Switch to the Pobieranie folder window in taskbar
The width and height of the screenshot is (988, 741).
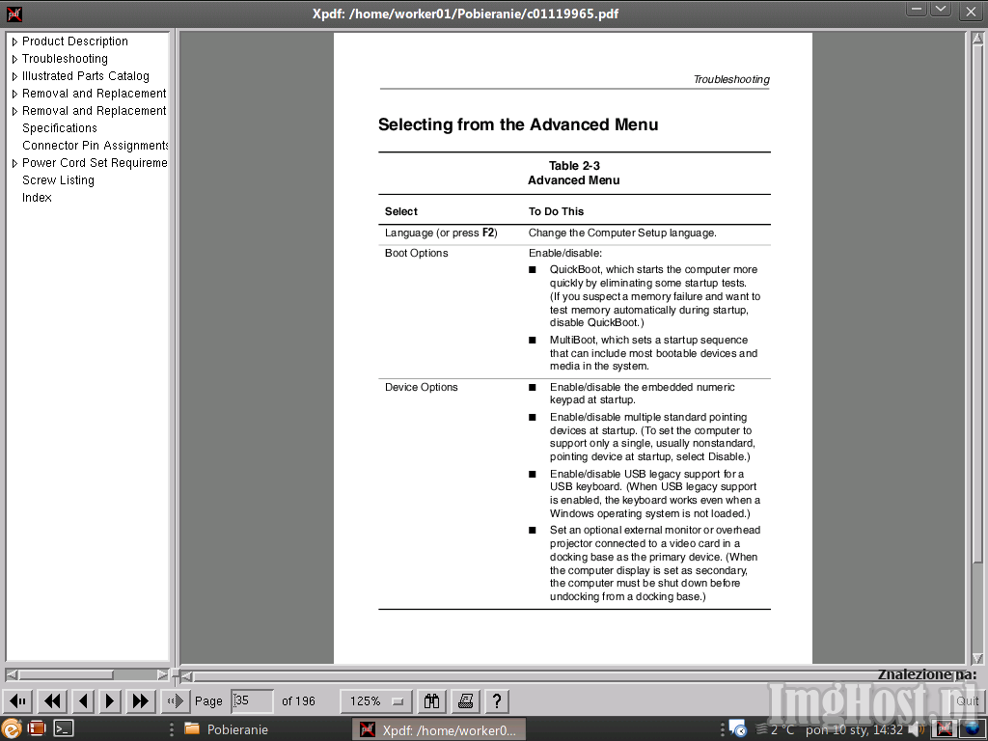click(x=227, y=729)
